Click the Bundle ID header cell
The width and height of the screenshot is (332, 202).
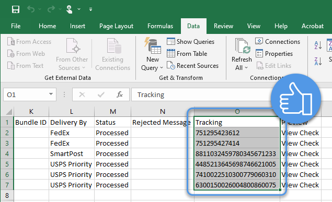[x=31, y=122]
